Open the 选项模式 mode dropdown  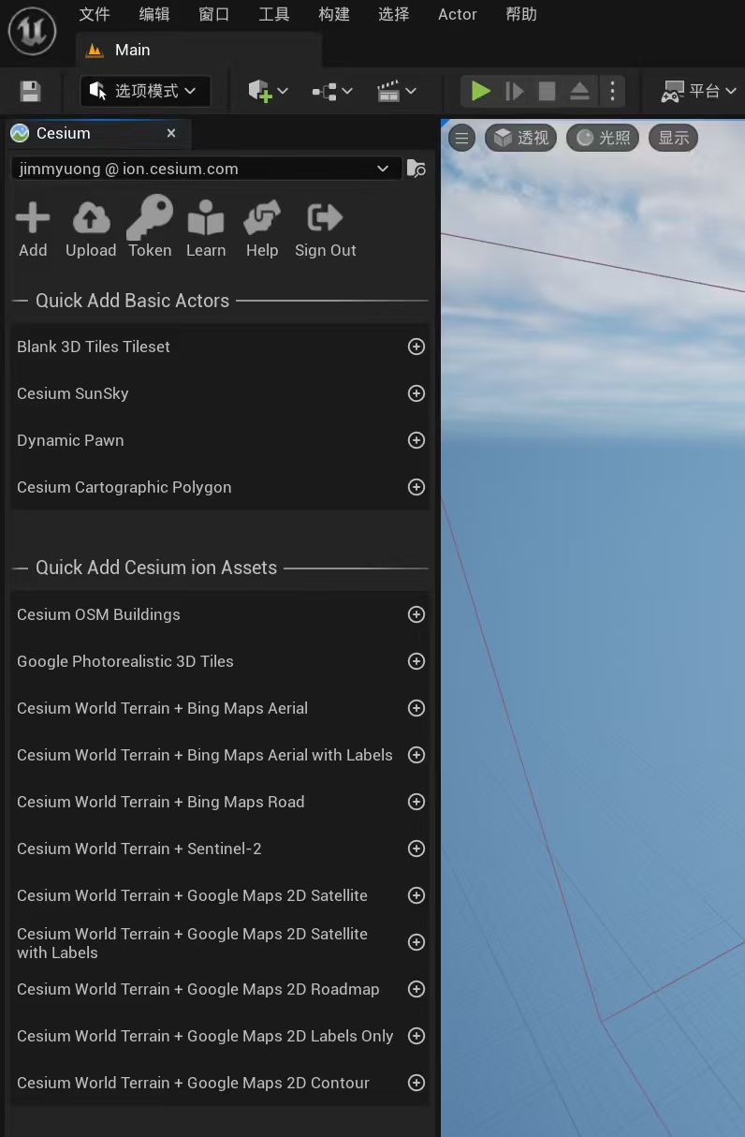tap(145, 91)
